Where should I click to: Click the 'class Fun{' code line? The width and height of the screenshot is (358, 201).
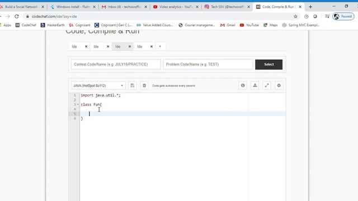pyautogui.click(x=91, y=104)
